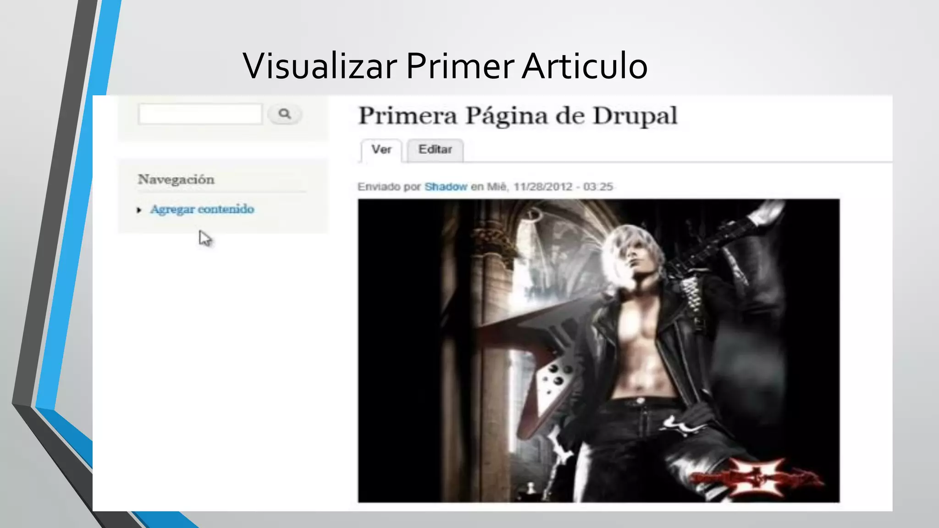Open the Editar tab
Viewport: 939px width, 528px height.
point(435,150)
